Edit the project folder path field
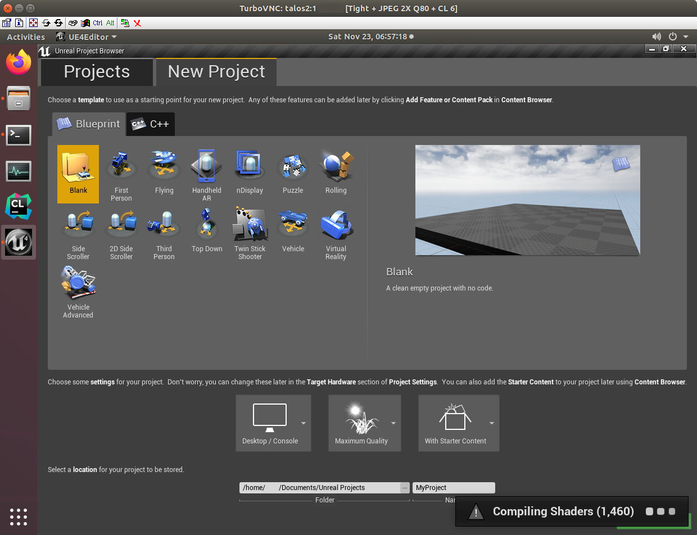 pyautogui.click(x=320, y=488)
